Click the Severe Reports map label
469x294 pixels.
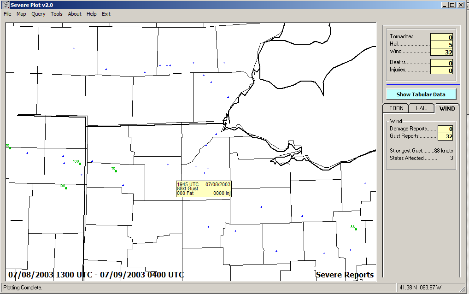click(345, 275)
